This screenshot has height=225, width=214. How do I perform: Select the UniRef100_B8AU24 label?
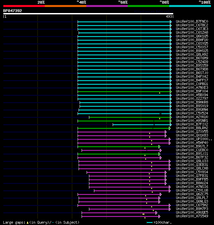192,183
